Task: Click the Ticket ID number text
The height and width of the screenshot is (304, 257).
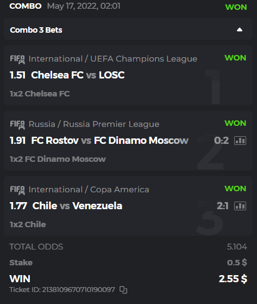Action: coord(78,290)
